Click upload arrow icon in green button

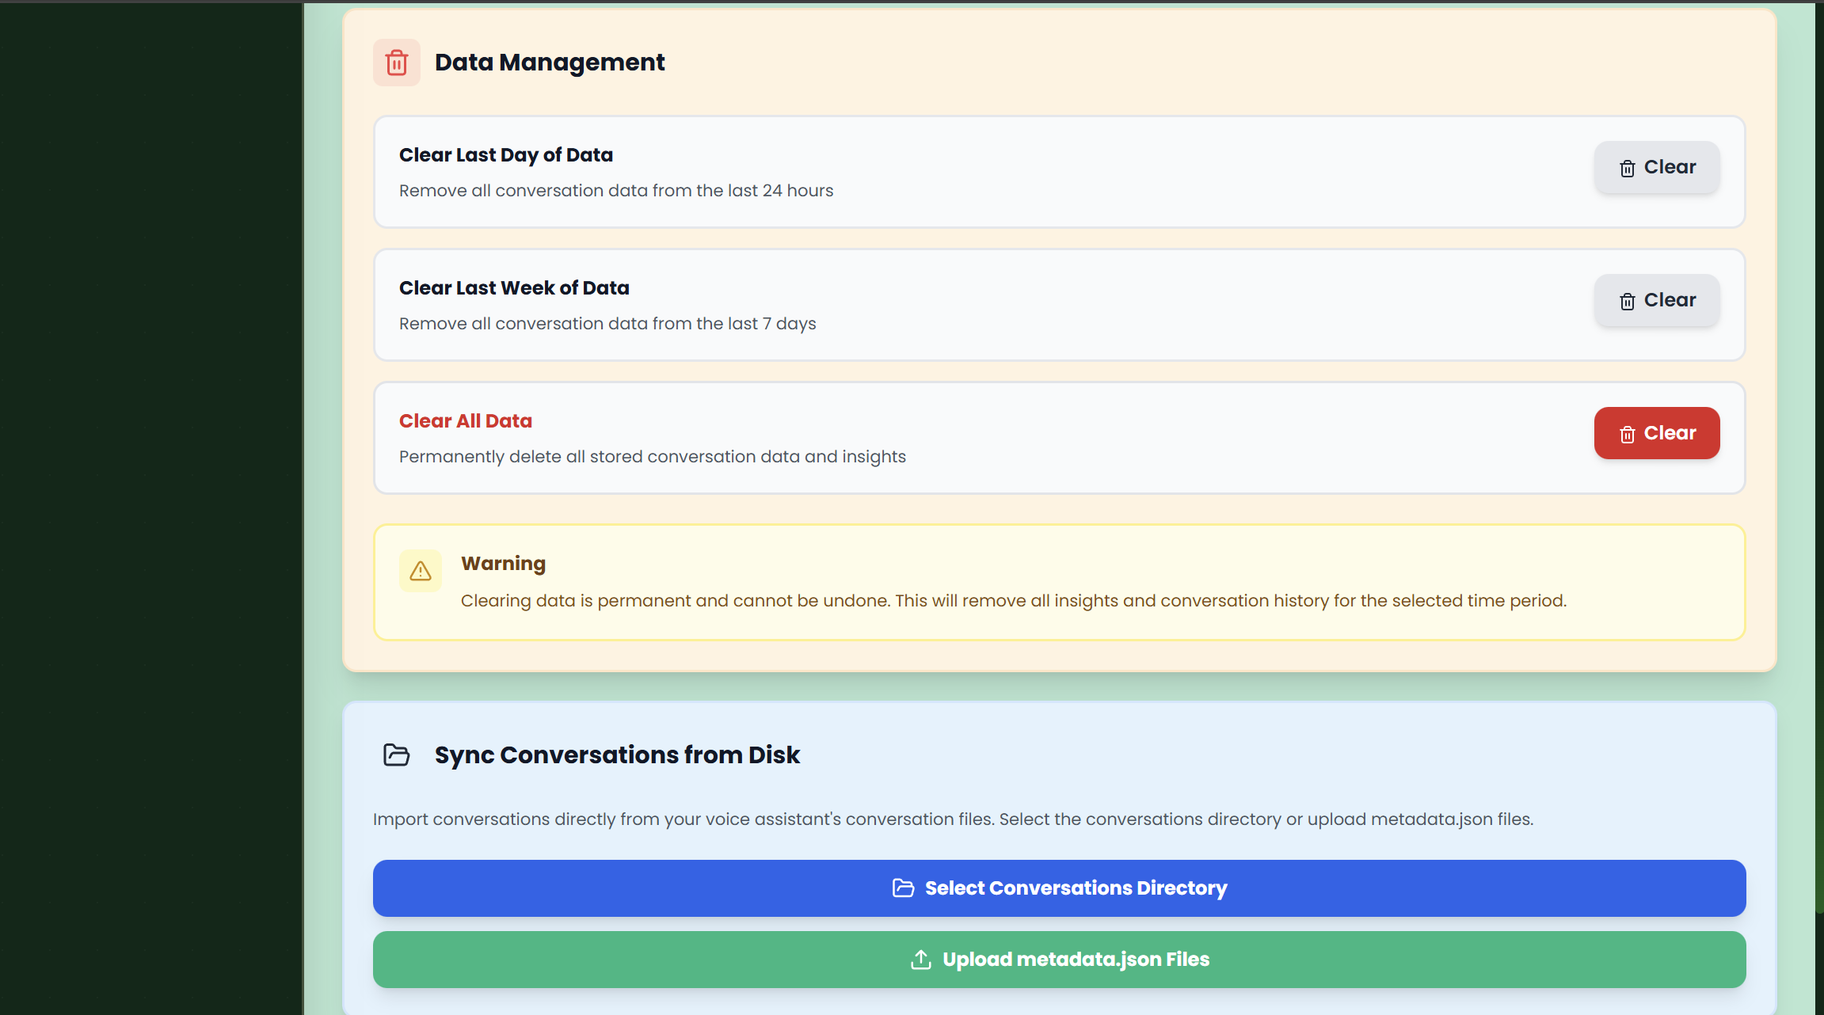[920, 960]
